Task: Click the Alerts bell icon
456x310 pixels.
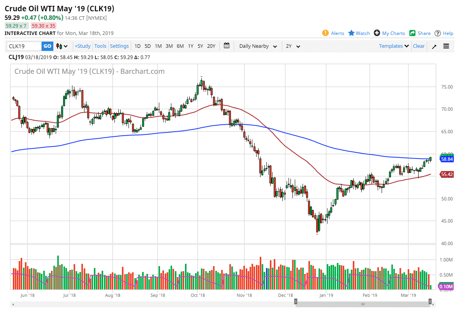Action: pyautogui.click(x=326, y=33)
